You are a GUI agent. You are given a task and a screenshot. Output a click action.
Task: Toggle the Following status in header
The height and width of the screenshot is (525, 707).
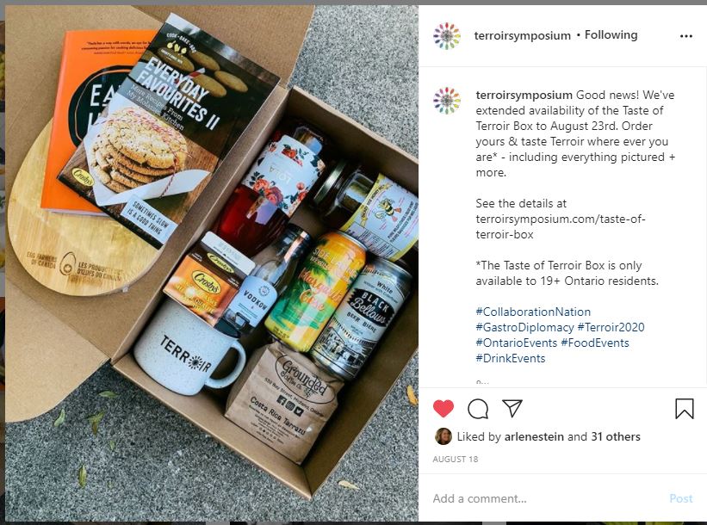[611, 35]
